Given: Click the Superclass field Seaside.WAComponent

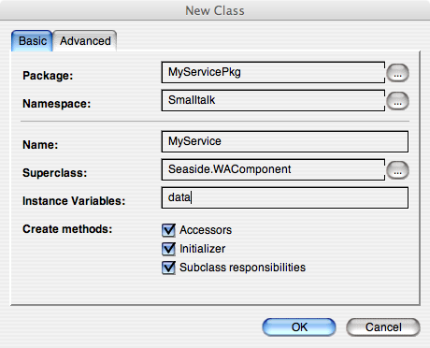Looking at the screenshot, I should (x=273, y=169).
